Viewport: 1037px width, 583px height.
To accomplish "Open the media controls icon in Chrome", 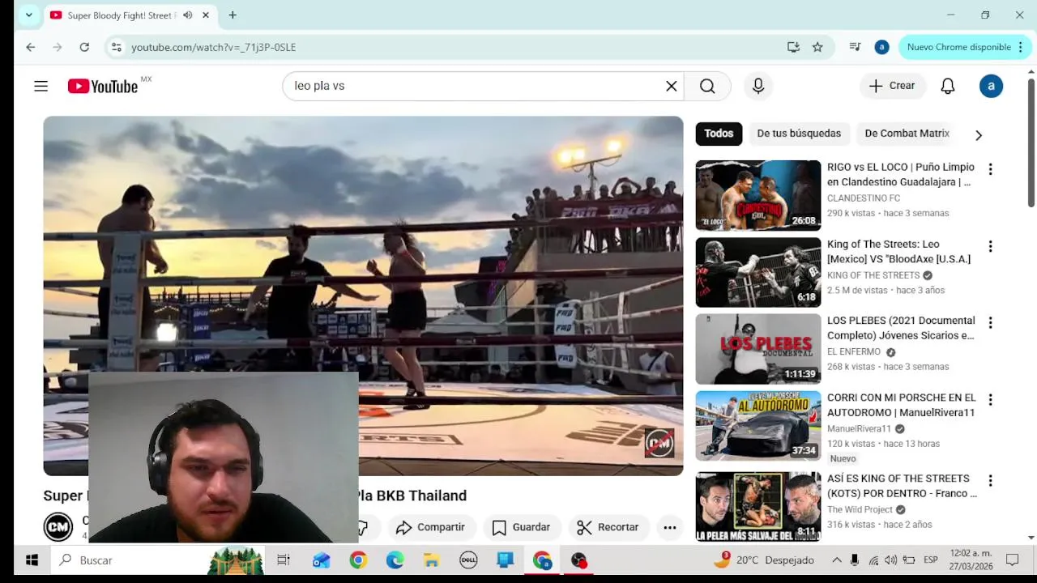I will click(x=855, y=47).
